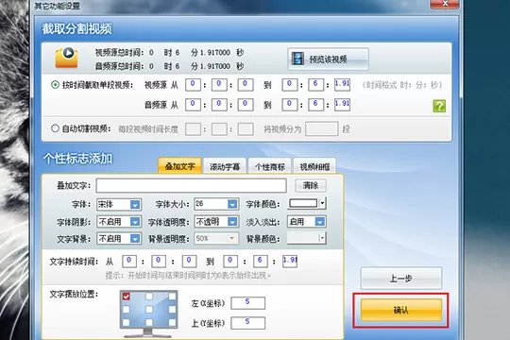Select top-right text position checkbox
510x340 pixels.
[172, 297]
